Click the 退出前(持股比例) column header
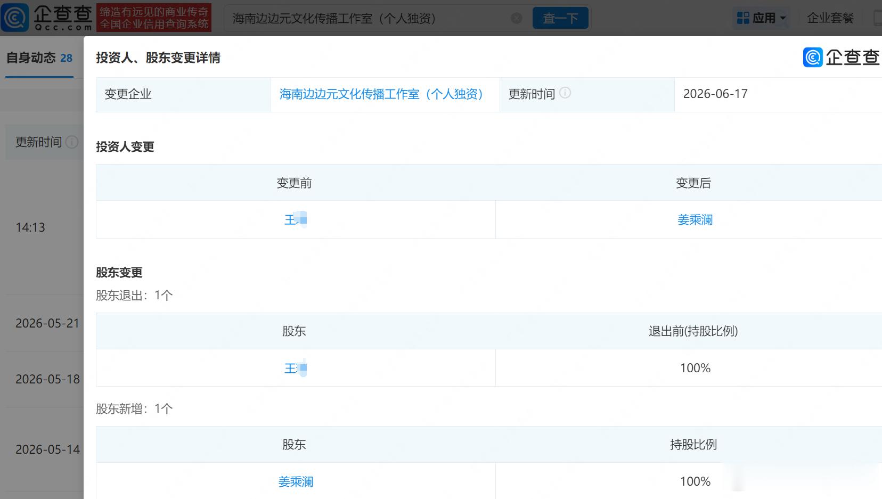 693,331
